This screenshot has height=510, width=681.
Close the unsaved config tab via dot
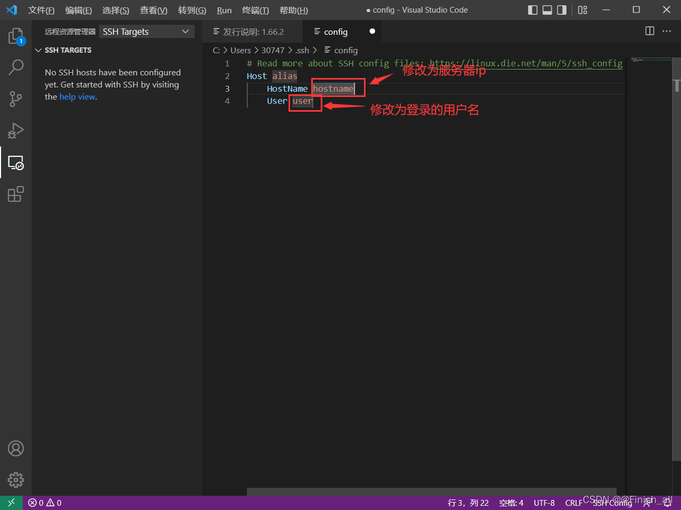click(372, 31)
